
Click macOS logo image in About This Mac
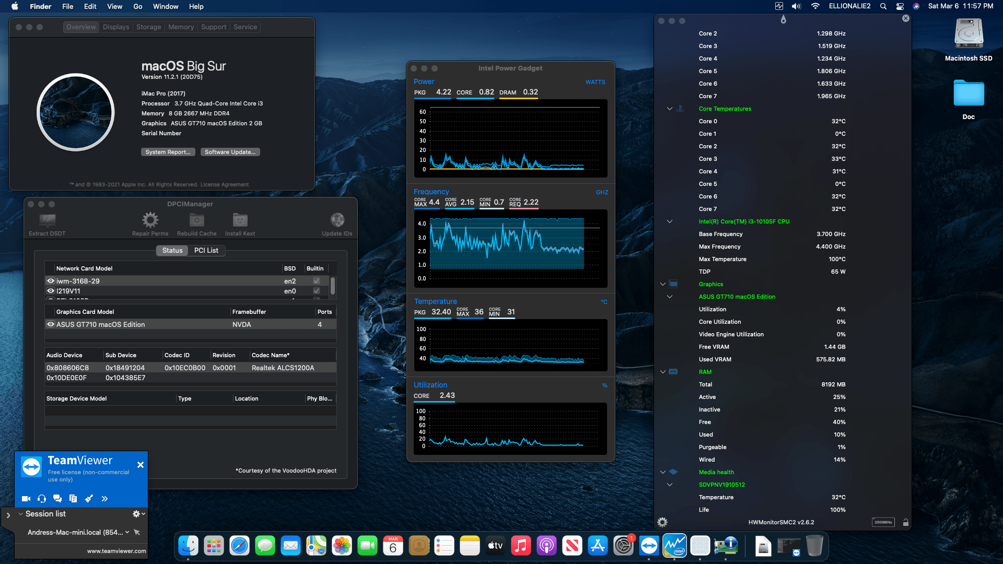(x=76, y=112)
